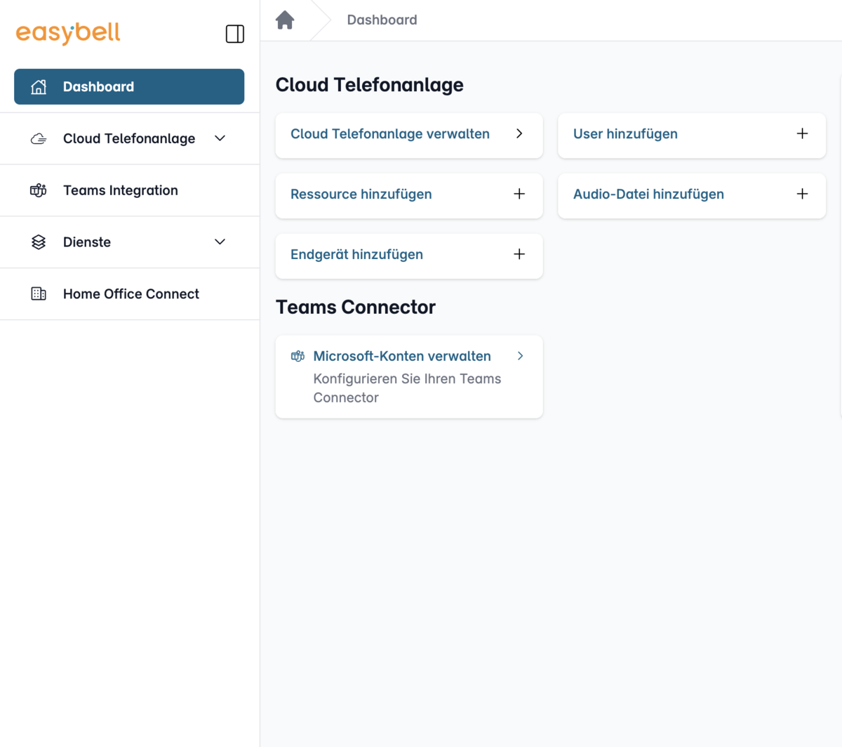Screen dimensions: 842x747
Task: Click the Dashboard house icon in sidebar
Action: point(39,86)
